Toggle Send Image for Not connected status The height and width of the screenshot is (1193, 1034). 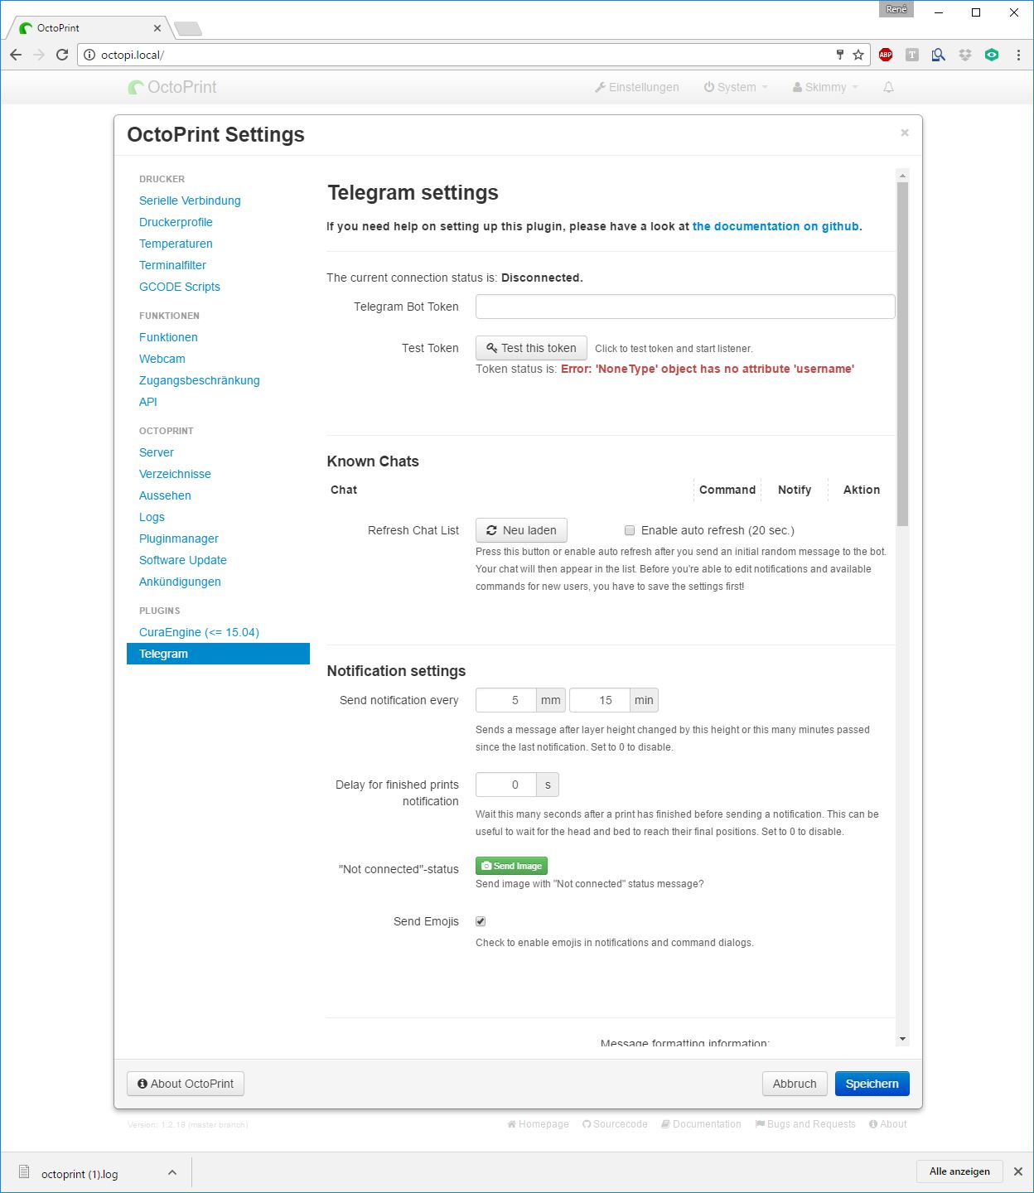[511, 866]
